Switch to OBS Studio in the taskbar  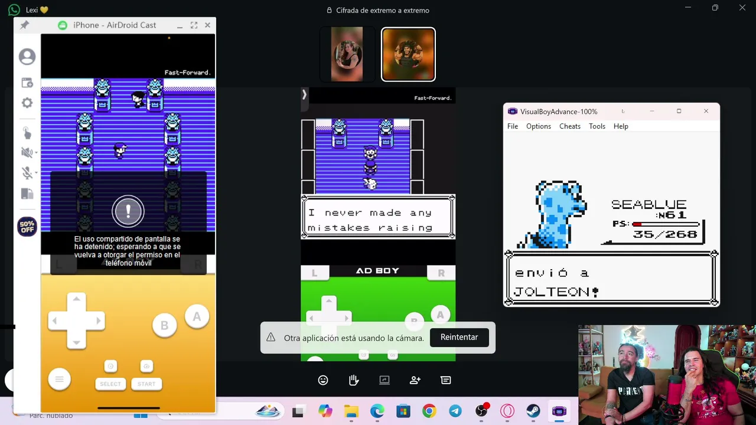coord(481,411)
